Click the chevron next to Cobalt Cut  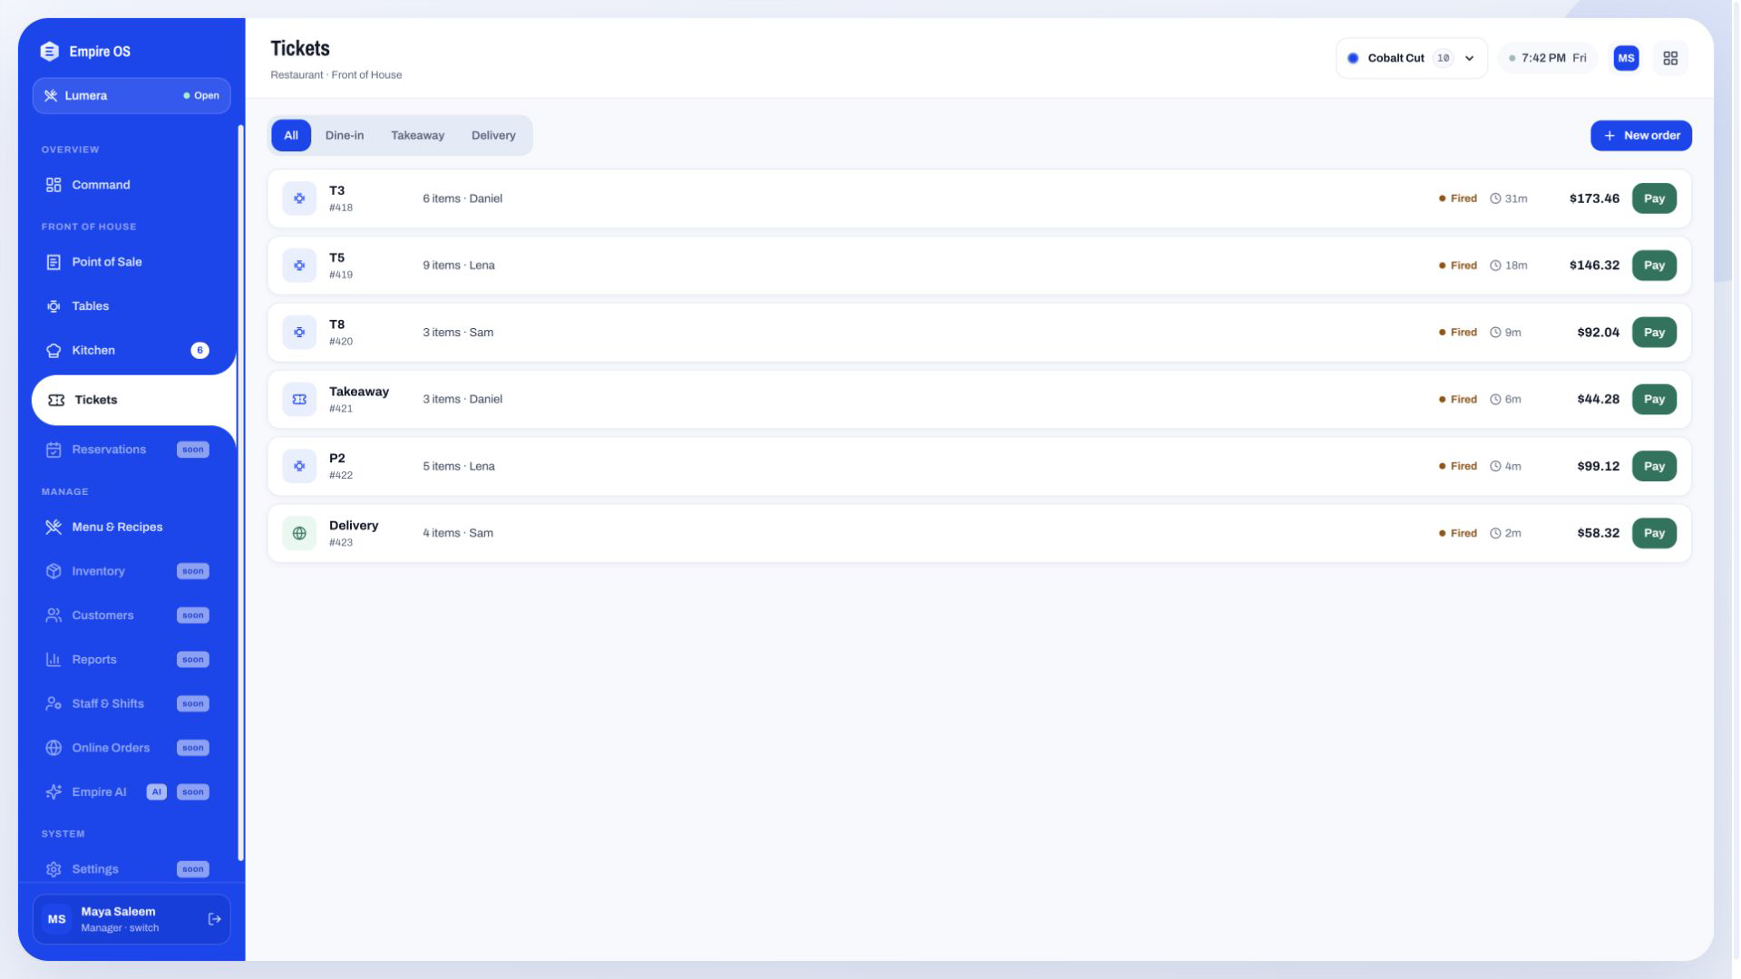[1469, 58]
